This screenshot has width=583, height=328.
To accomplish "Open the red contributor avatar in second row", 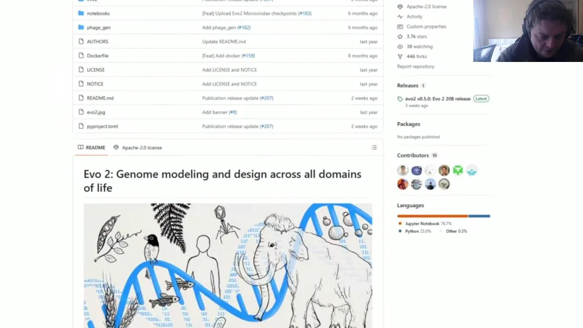I will click(403, 184).
